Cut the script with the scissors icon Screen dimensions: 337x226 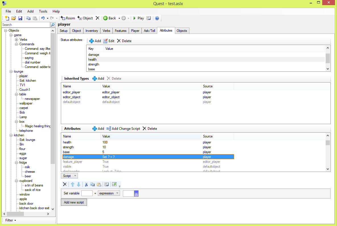click(x=86, y=184)
